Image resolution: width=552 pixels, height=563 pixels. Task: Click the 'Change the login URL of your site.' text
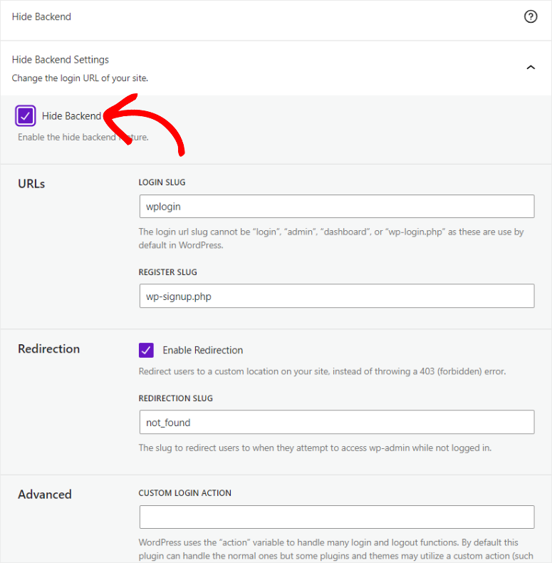pyautogui.click(x=80, y=78)
